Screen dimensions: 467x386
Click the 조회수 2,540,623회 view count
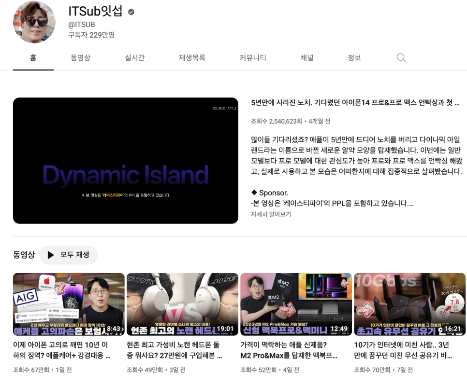tap(277, 121)
